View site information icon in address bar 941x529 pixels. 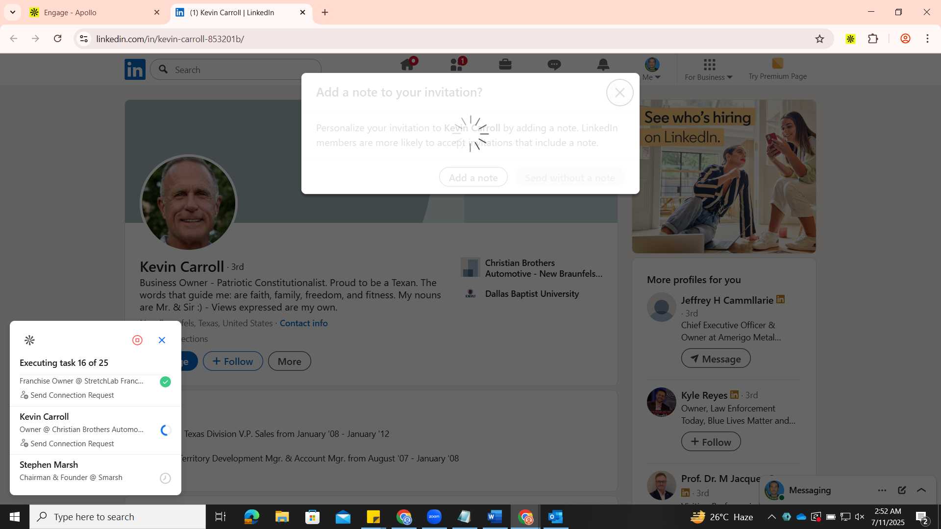click(84, 39)
